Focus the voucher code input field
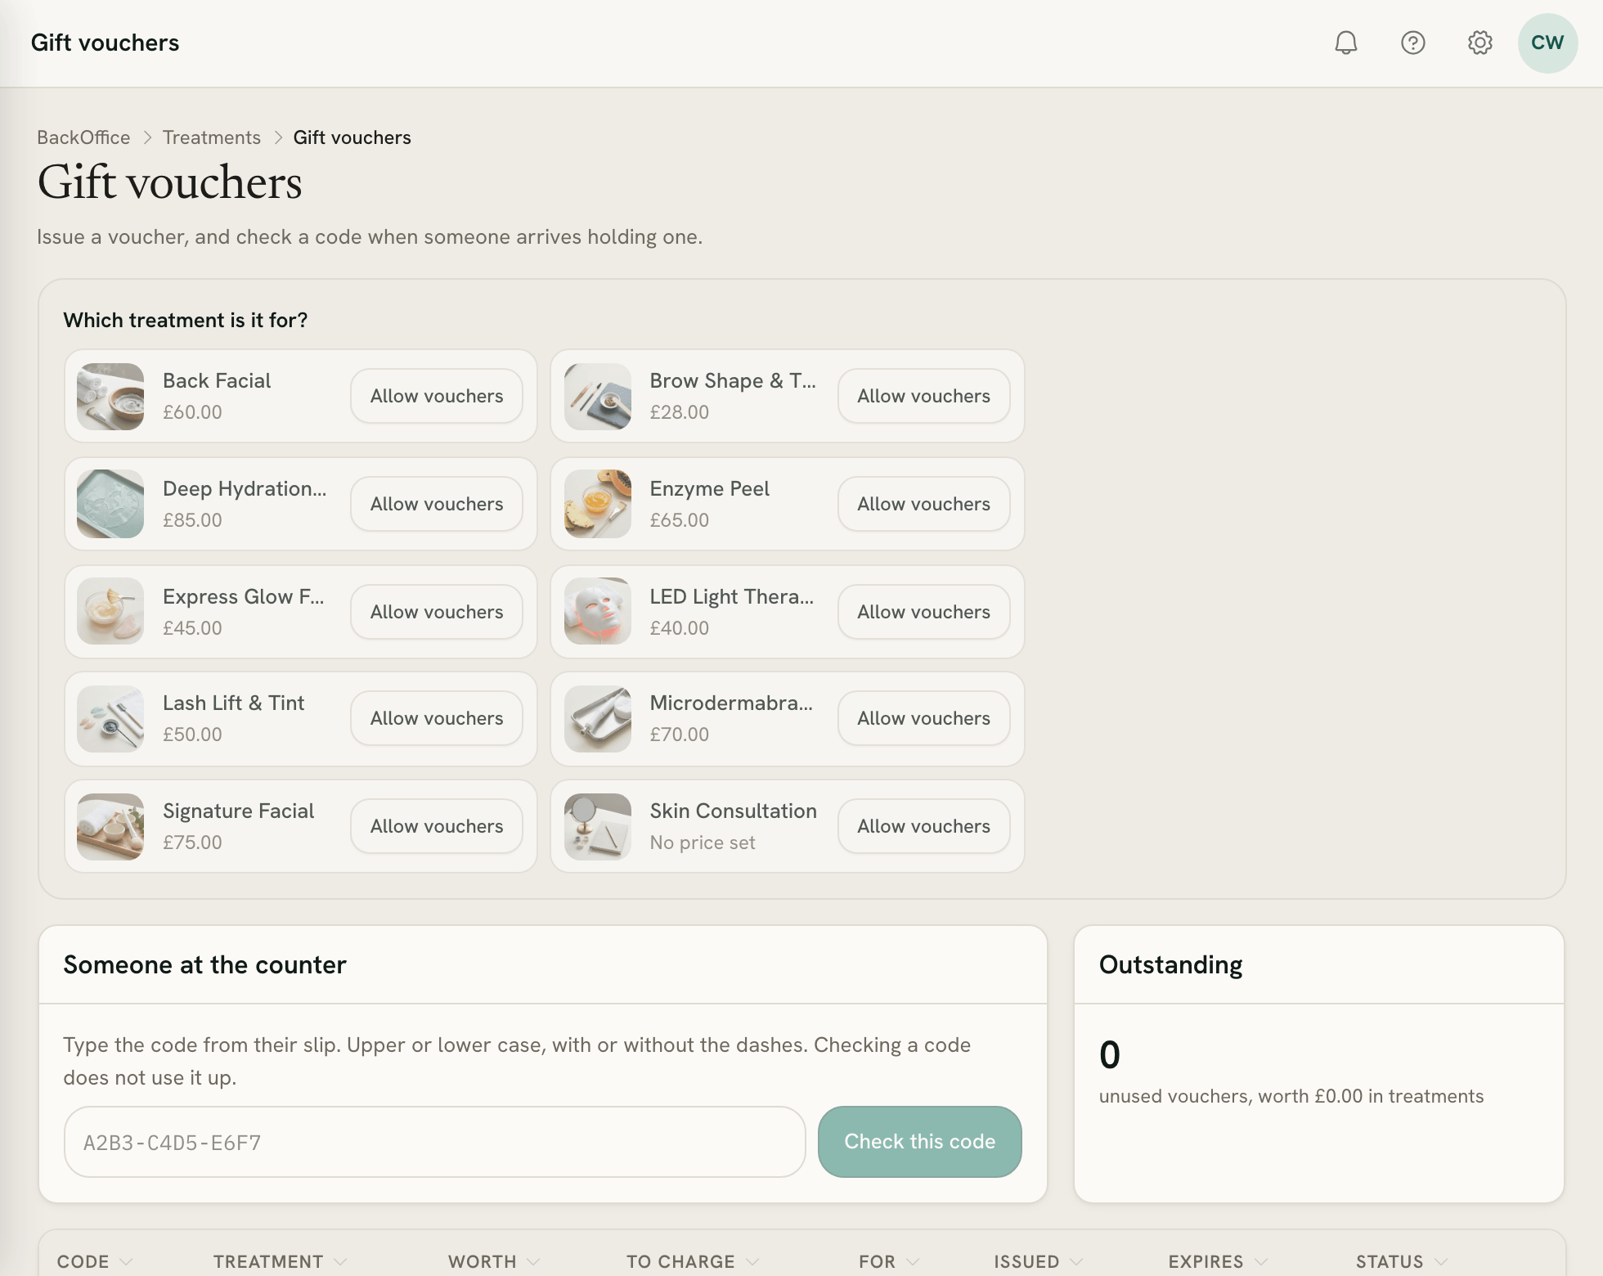The height and width of the screenshot is (1276, 1603). tap(435, 1142)
